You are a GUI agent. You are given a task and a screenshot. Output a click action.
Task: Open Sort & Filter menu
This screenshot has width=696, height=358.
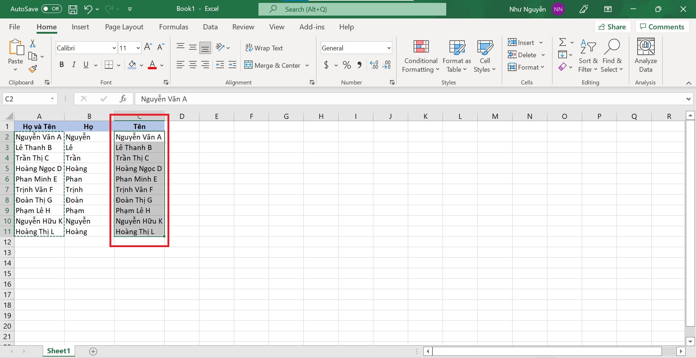588,56
